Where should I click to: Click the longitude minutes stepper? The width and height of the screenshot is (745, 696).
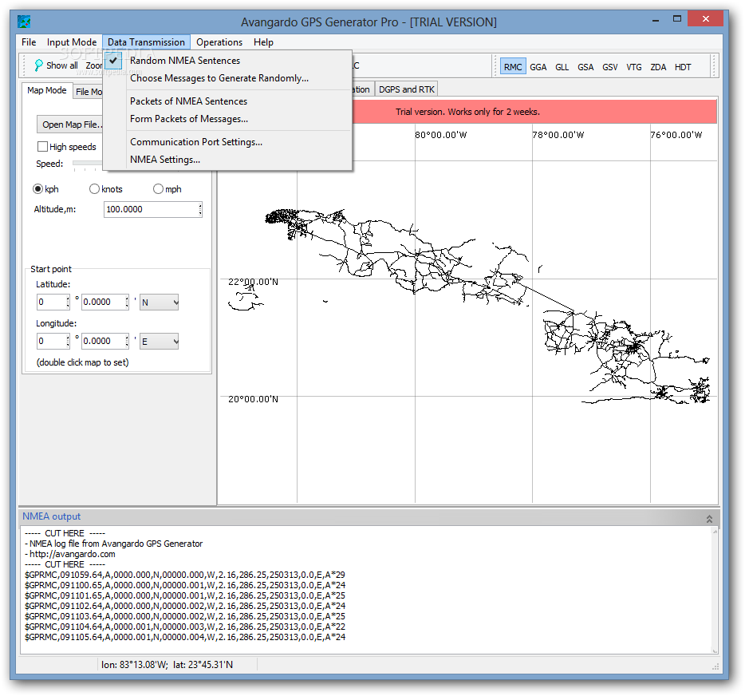click(x=126, y=341)
